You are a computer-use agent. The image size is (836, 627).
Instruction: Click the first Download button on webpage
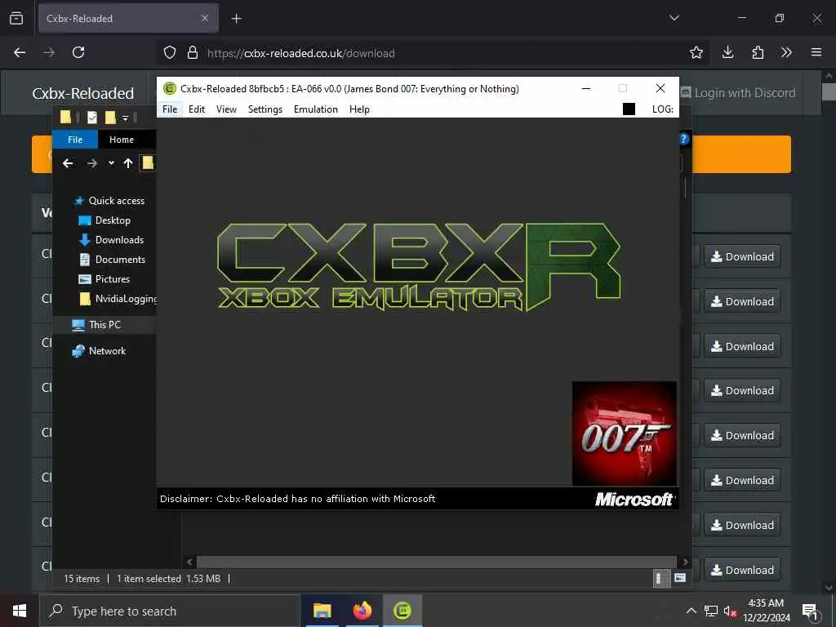tap(742, 256)
